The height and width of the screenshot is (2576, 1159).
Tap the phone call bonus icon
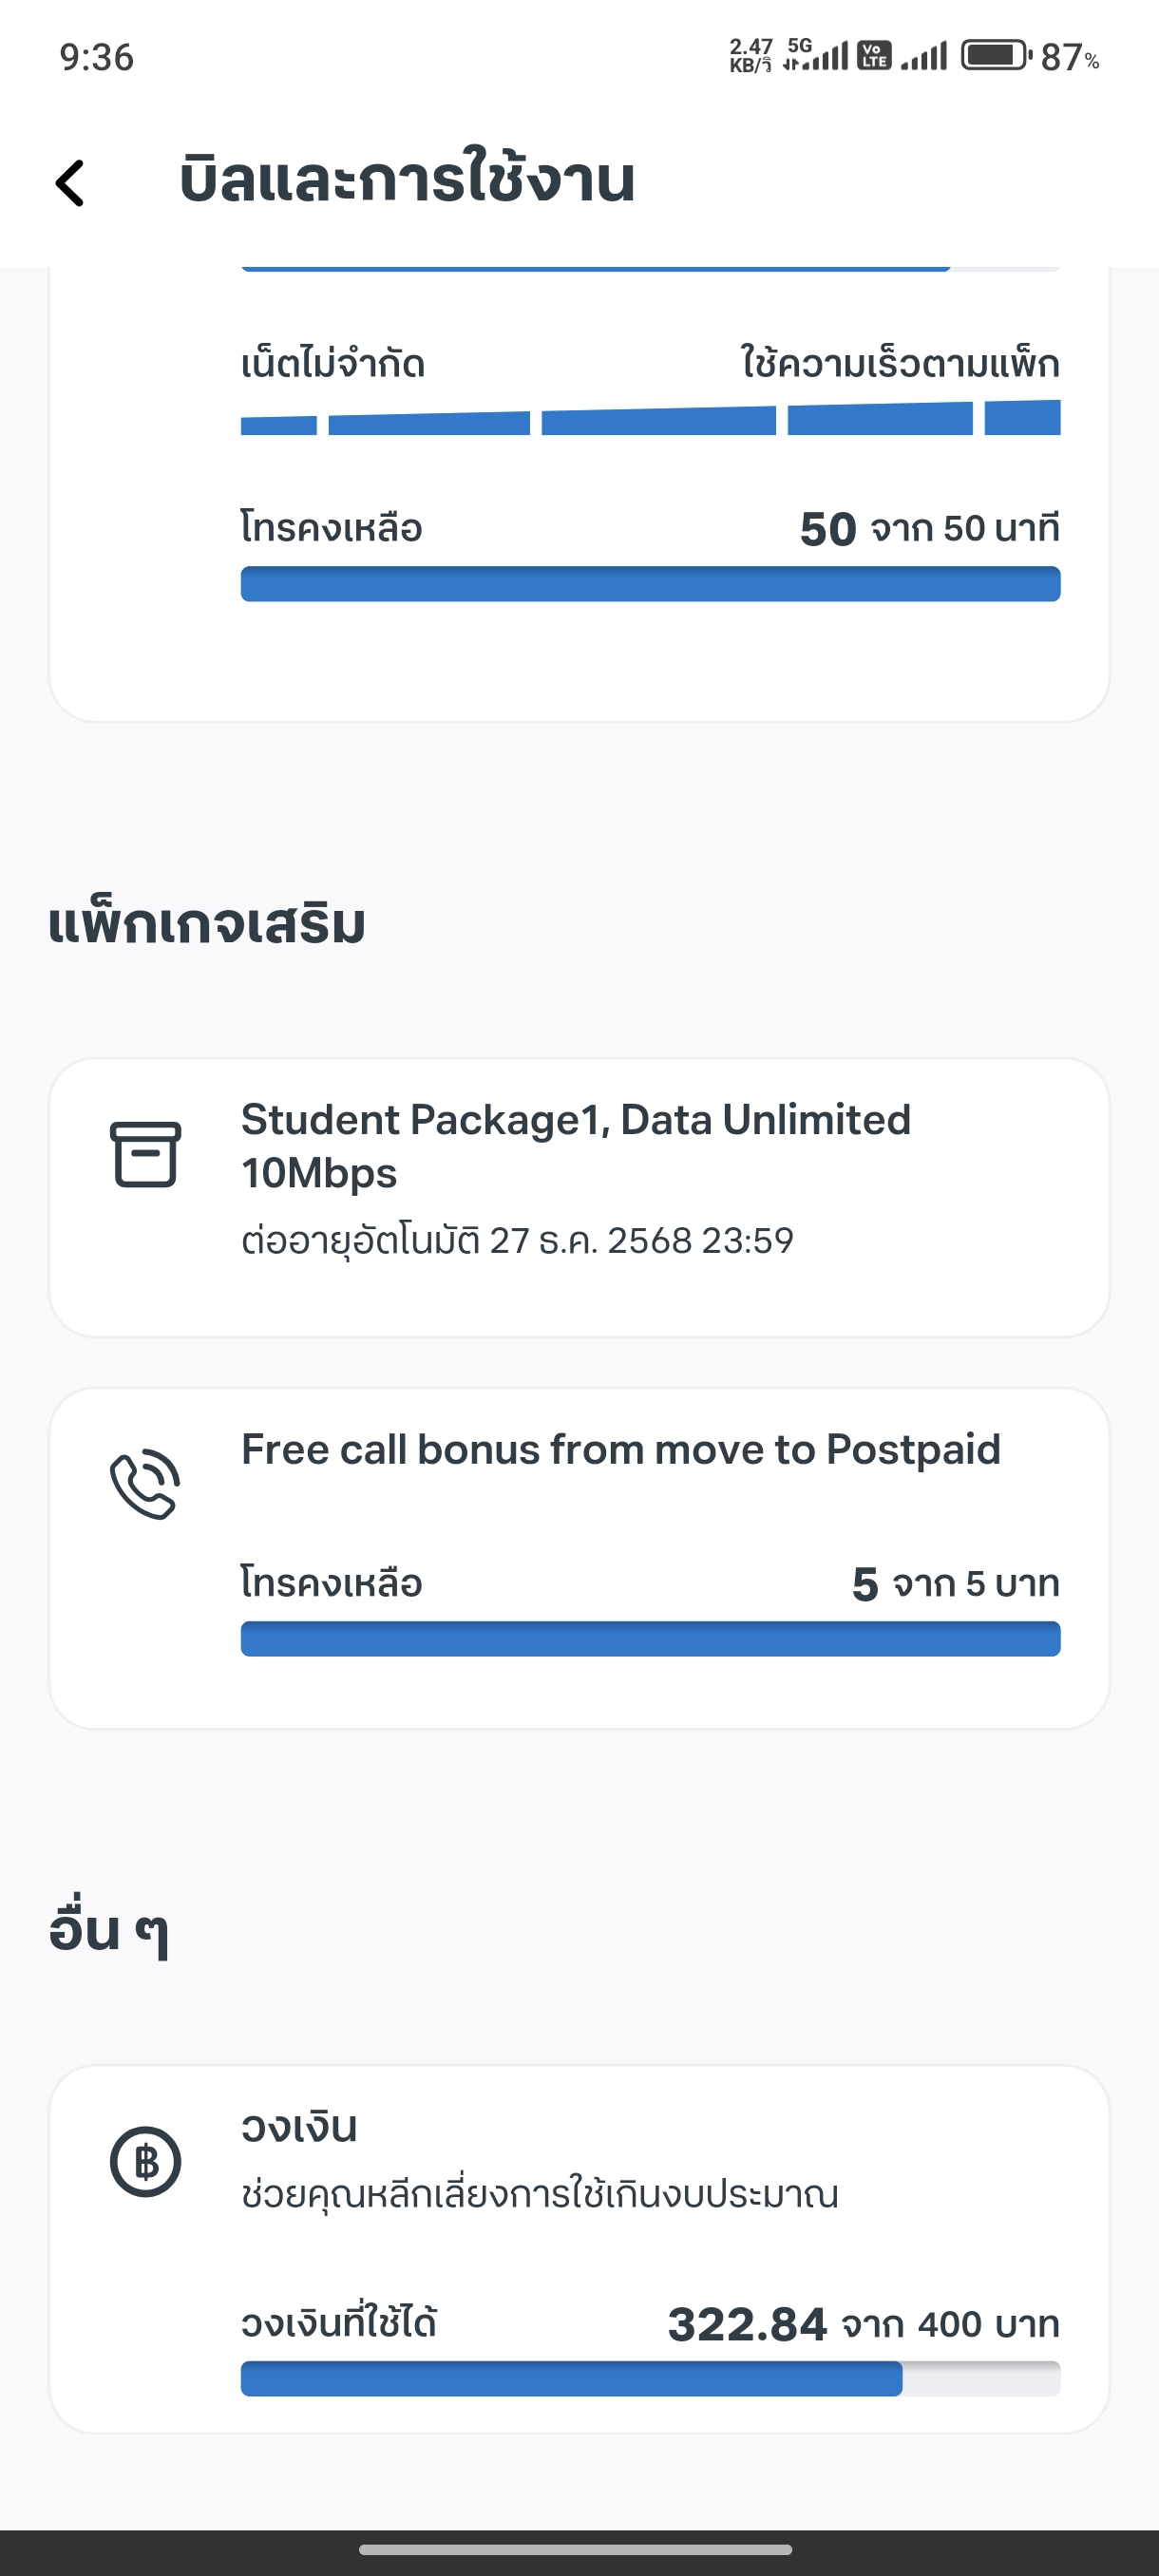[x=145, y=1484]
